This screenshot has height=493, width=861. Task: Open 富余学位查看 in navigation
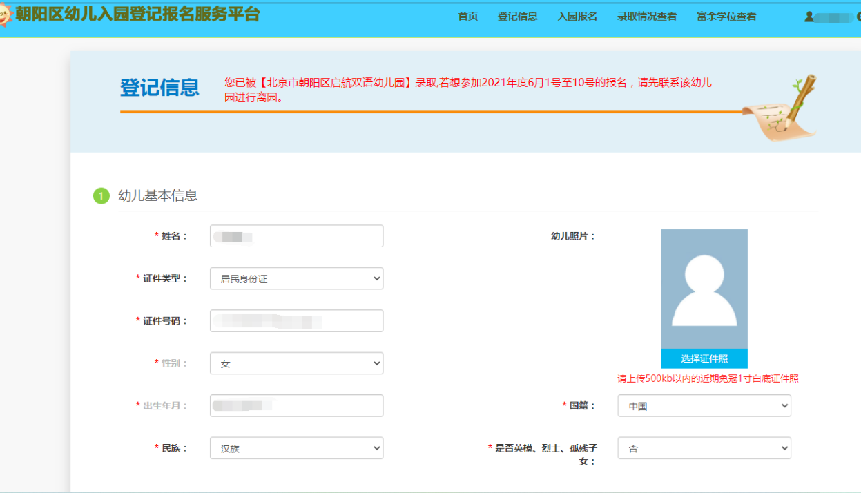[726, 17]
